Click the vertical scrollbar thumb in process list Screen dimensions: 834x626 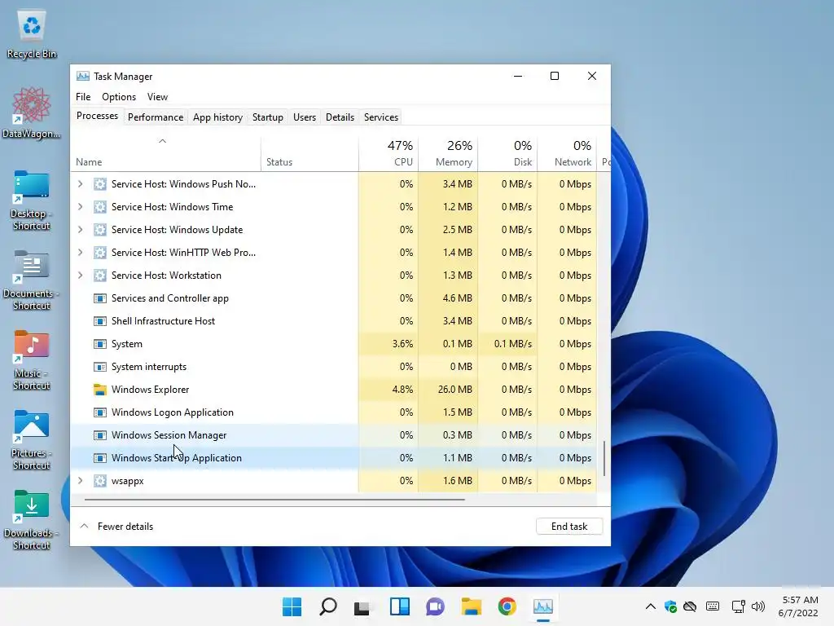click(x=604, y=458)
